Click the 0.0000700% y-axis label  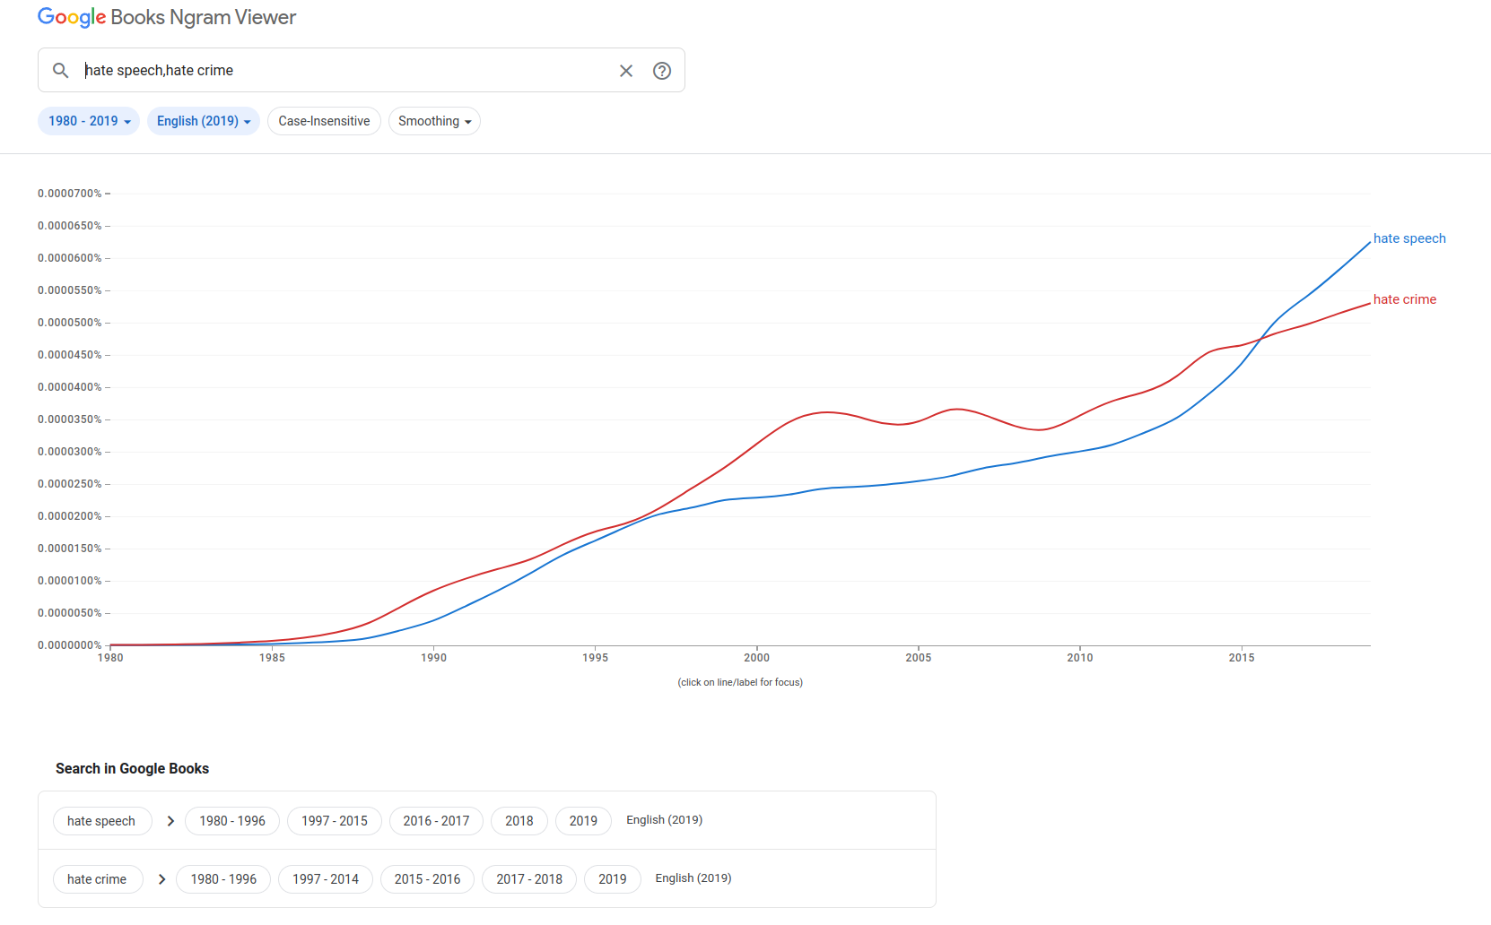70,194
